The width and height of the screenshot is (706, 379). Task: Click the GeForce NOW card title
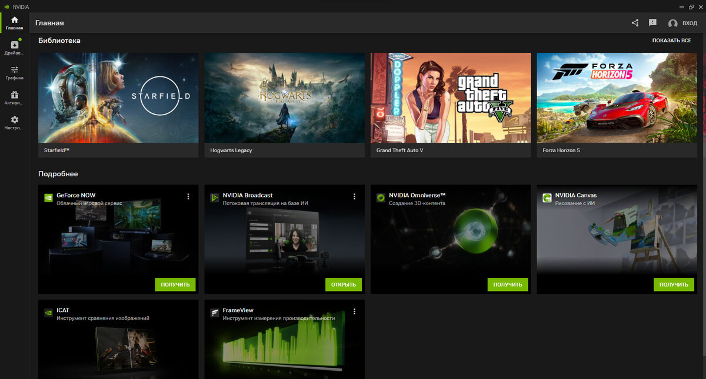pyautogui.click(x=76, y=195)
